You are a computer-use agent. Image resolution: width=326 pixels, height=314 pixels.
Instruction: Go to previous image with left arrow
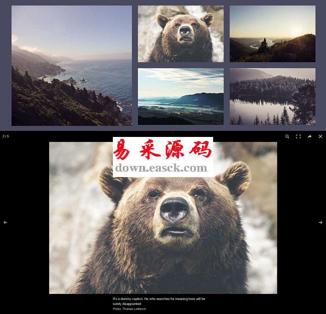6,222
